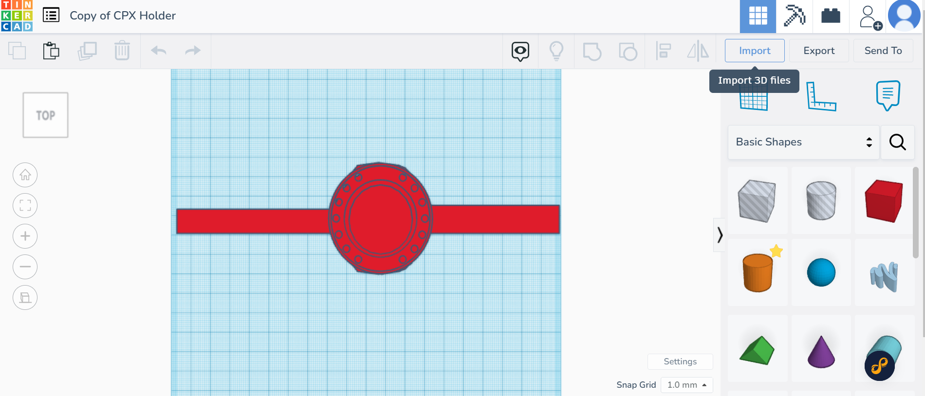The image size is (925, 396).
Task: Open the Basic Shapes category dropdown
Action: [x=804, y=142]
